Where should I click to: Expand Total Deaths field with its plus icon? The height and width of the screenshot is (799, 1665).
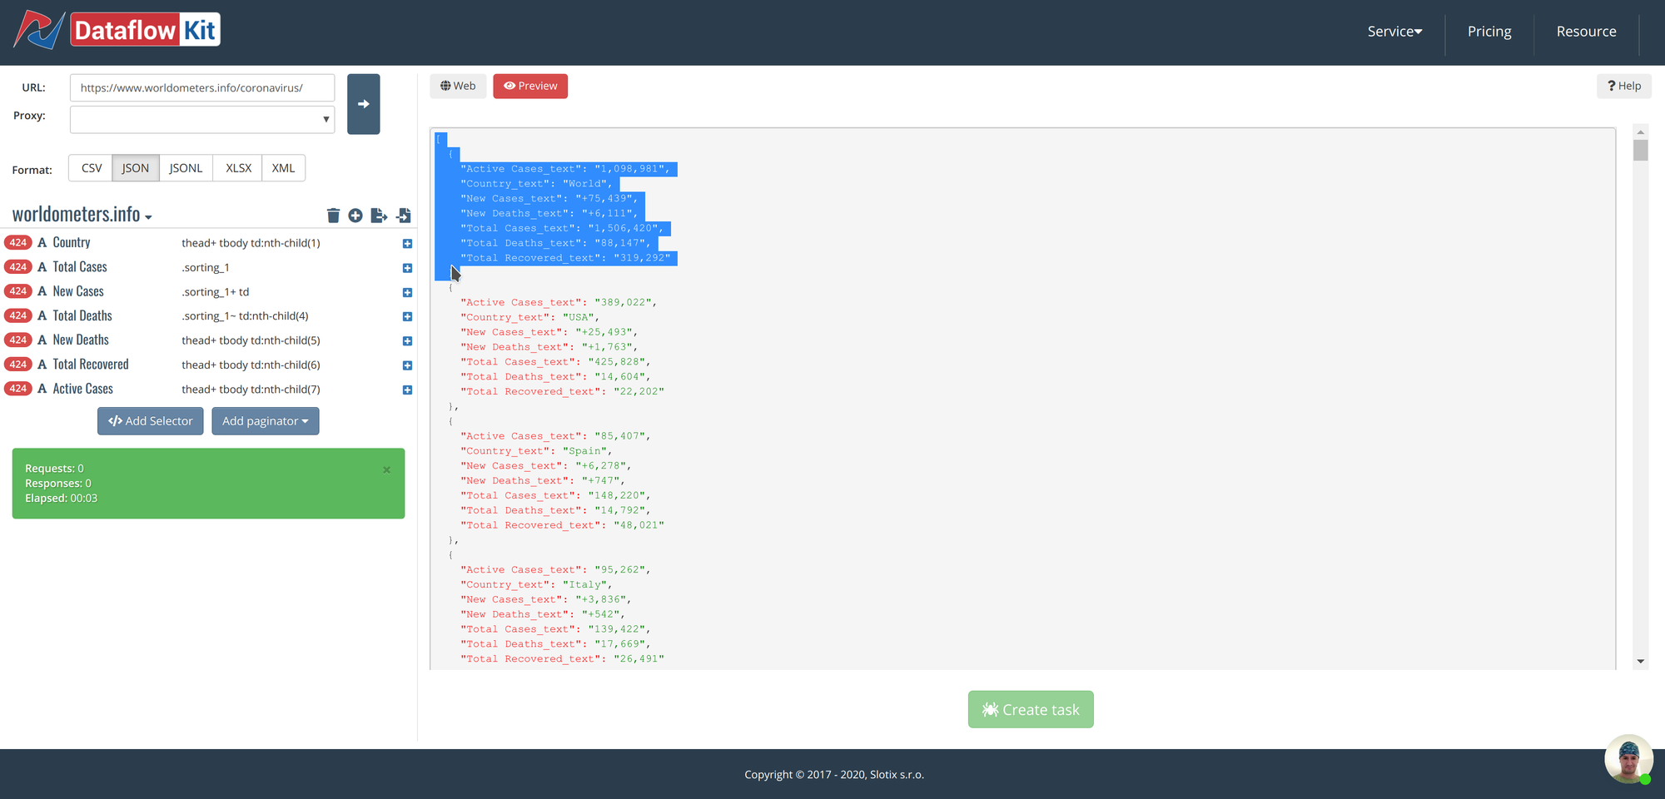coord(407,316)
